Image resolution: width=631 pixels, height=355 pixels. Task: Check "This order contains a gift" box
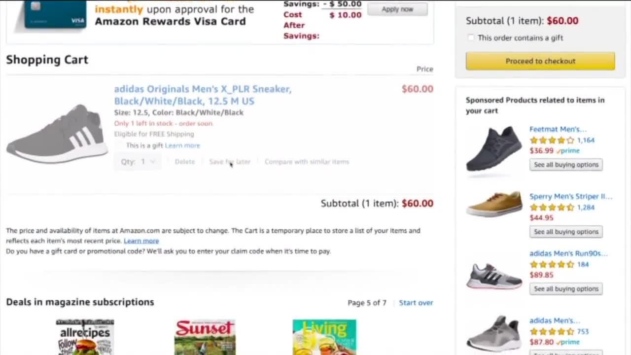[x=471, y=38]
